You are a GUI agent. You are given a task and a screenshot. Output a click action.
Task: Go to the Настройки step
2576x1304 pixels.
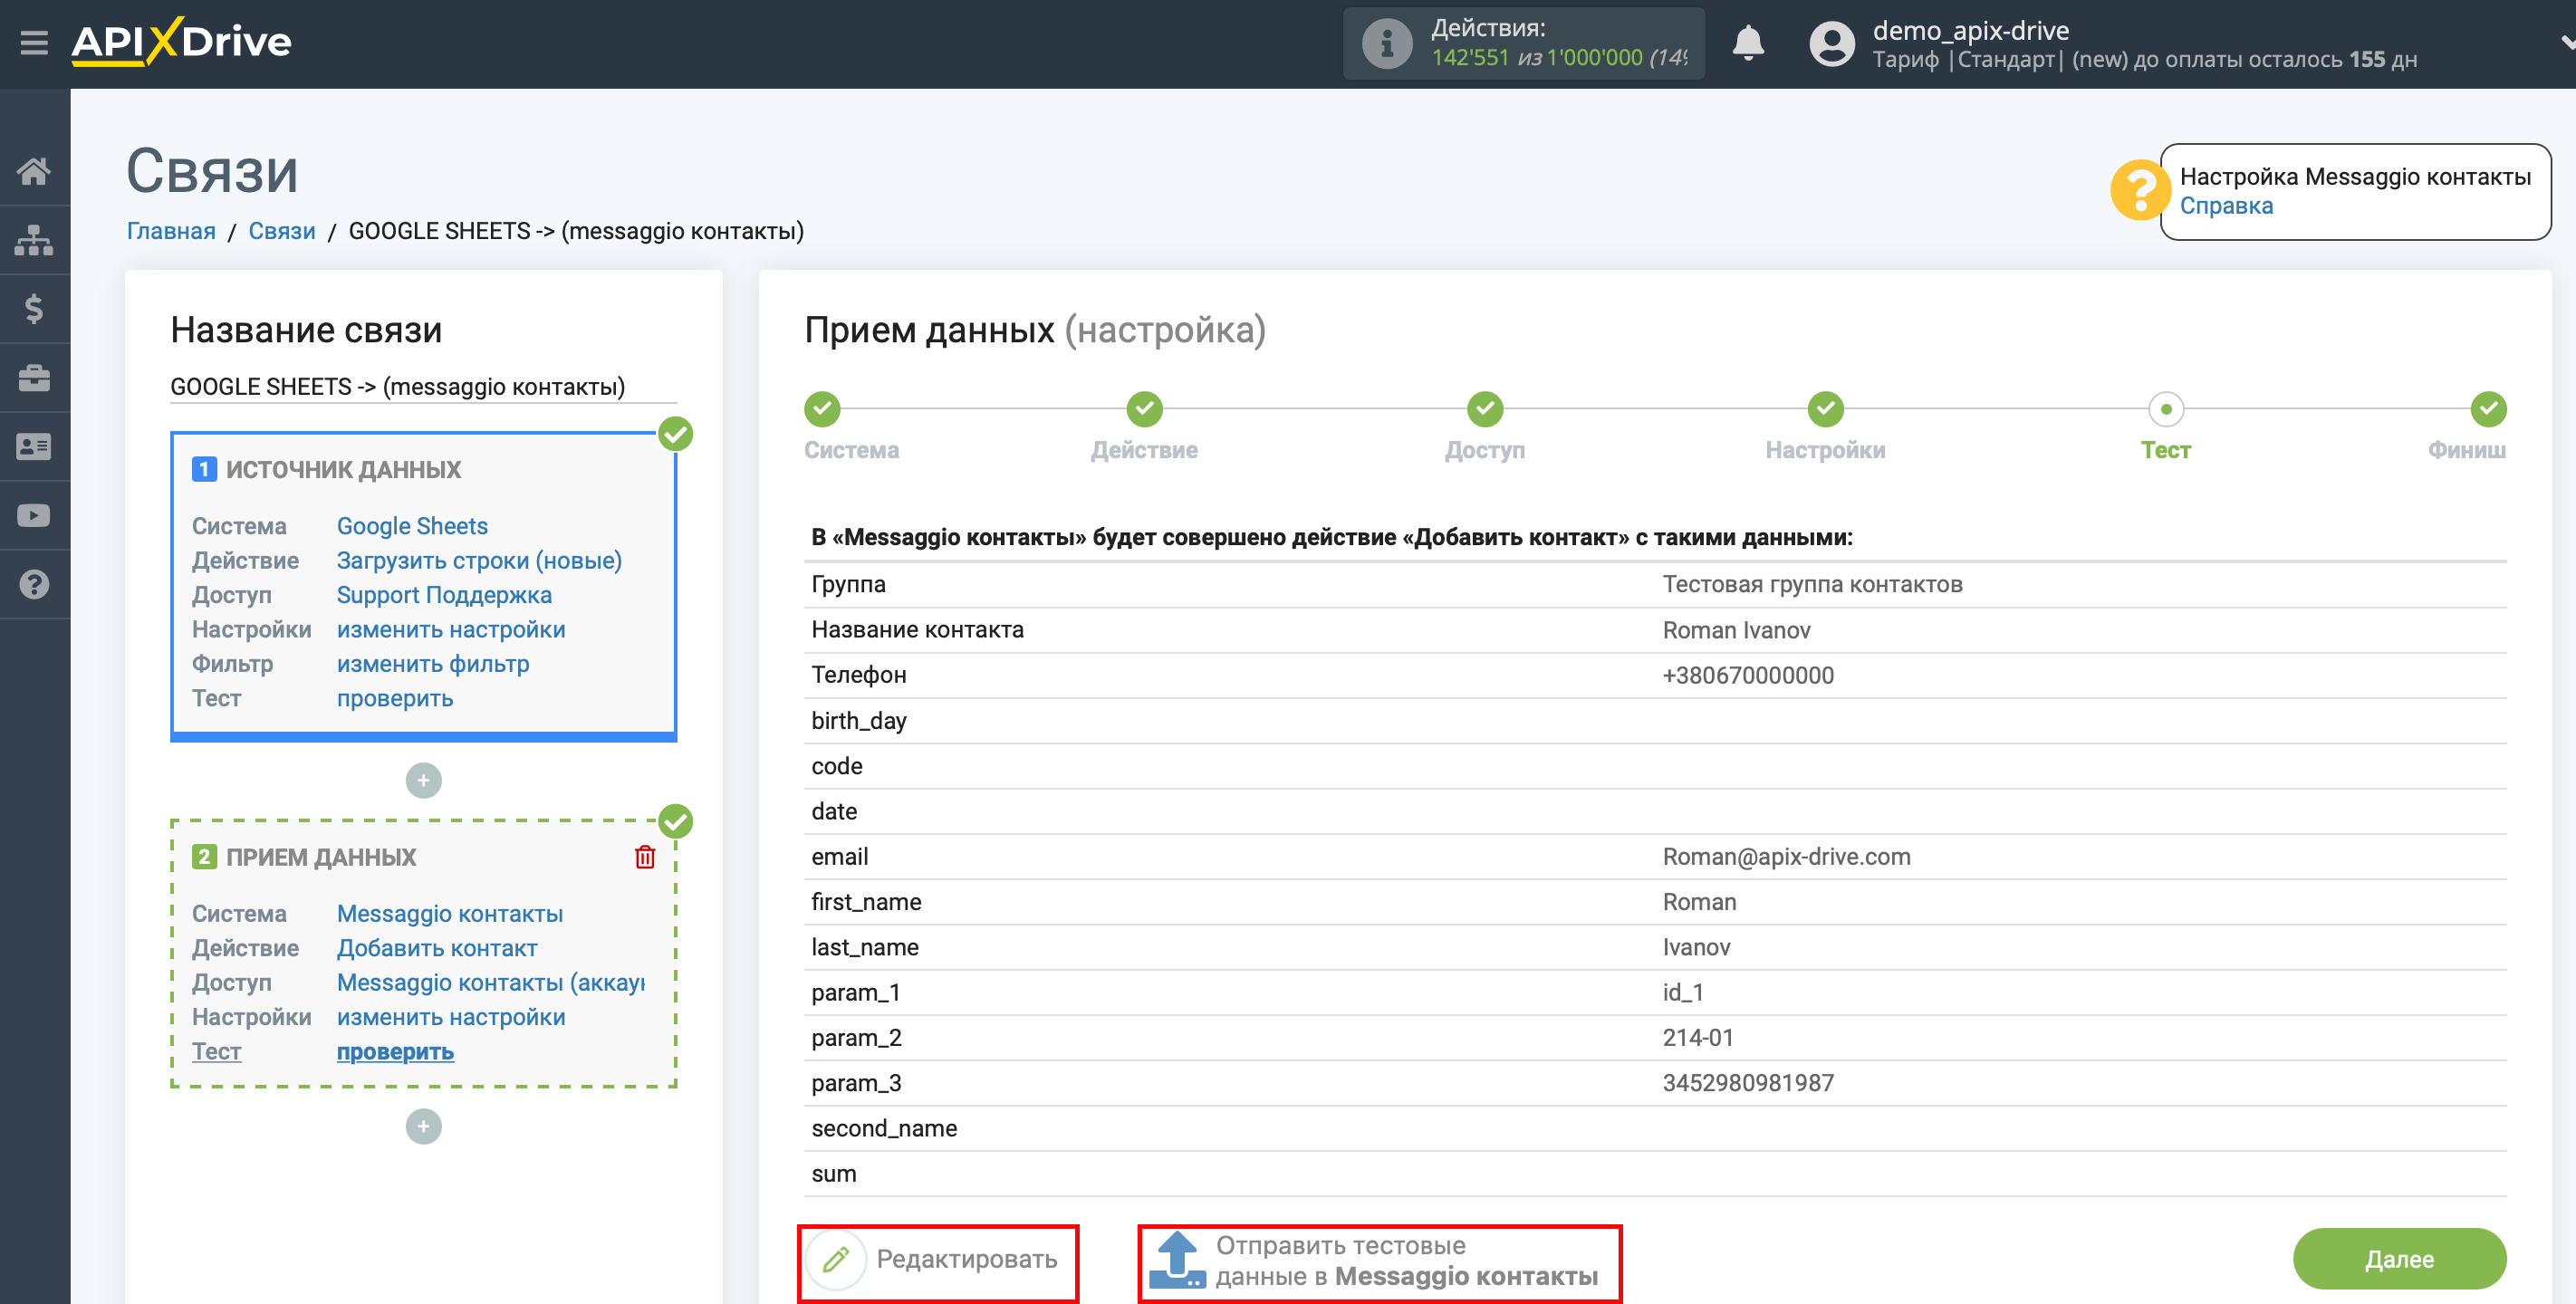[1825, 408]
